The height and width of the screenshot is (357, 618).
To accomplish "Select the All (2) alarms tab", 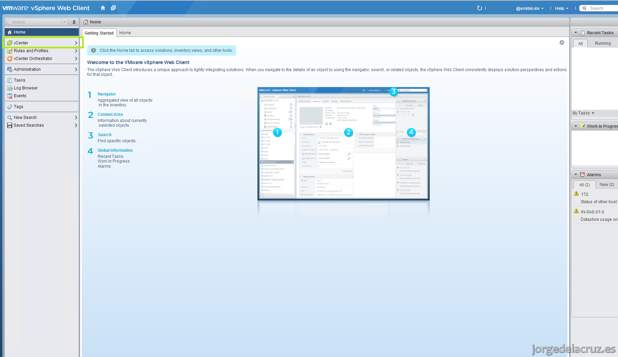I will [584, 185].
